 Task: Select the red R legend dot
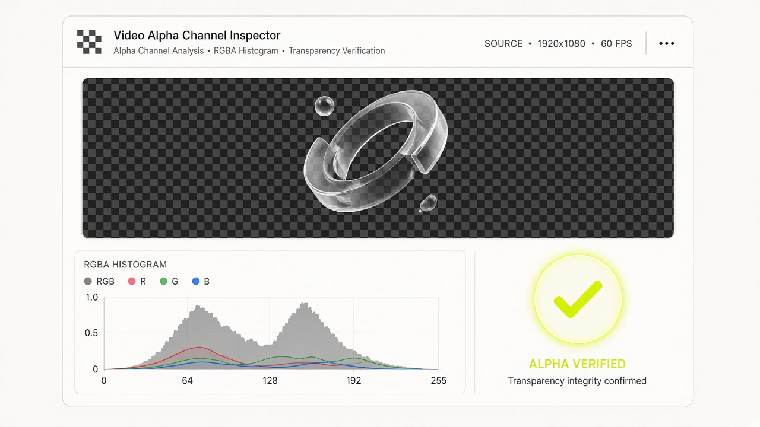click(132, 281)
